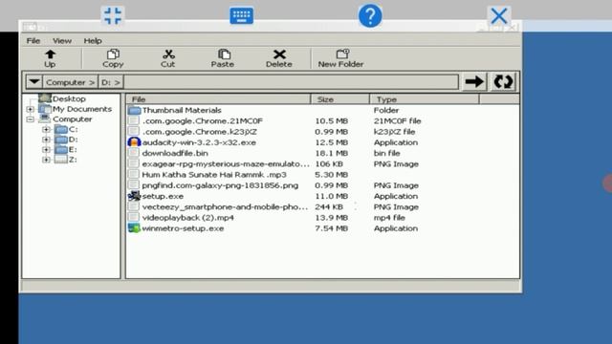
Task: Click the setup.exe file icon
Action: [134, 196]
